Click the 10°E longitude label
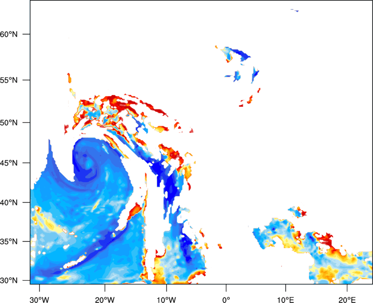Viewport: 373px width, 303px height. [x=285, y=300]
